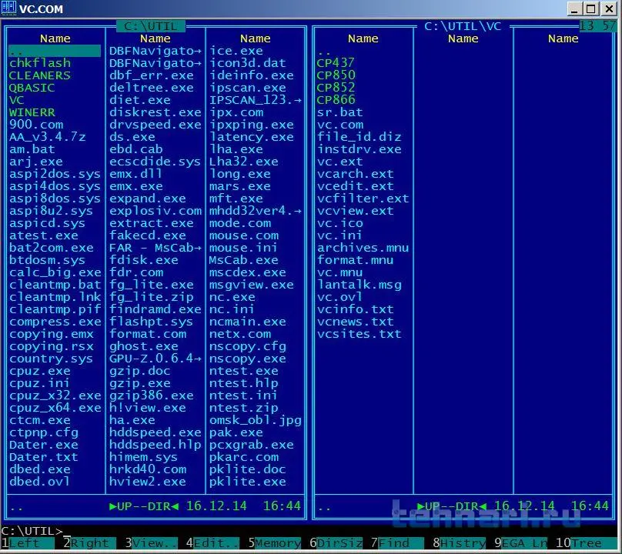The height and width of the screenshot is (554, 622).
Task: Select fdisk.exe in the left panel
Action: click(144, 260)
